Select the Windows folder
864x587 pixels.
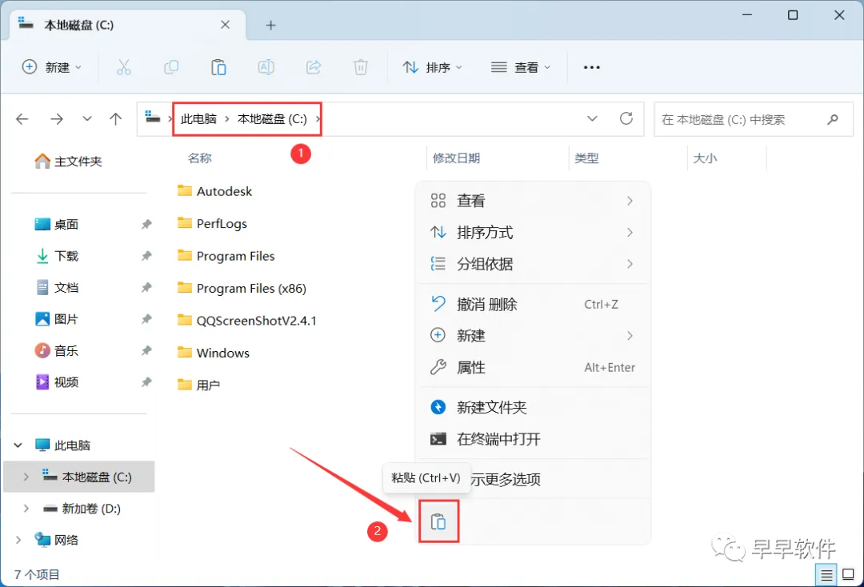point(214,353)
